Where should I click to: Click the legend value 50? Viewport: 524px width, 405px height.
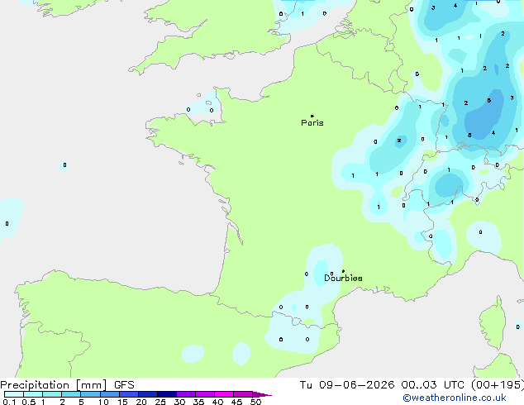tap(255, 402)
